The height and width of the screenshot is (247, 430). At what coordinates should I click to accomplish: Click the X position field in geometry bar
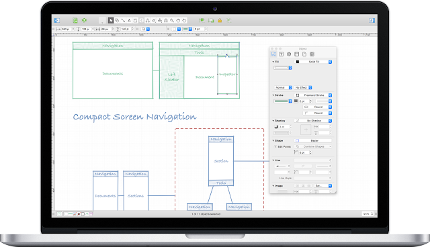point(66,29)
